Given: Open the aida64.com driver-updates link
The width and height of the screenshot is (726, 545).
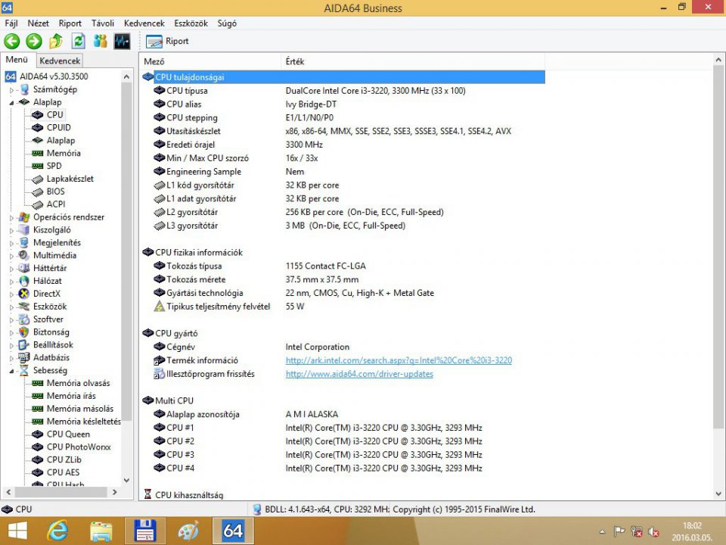Looking at the screenshot, I should point(359,374).
